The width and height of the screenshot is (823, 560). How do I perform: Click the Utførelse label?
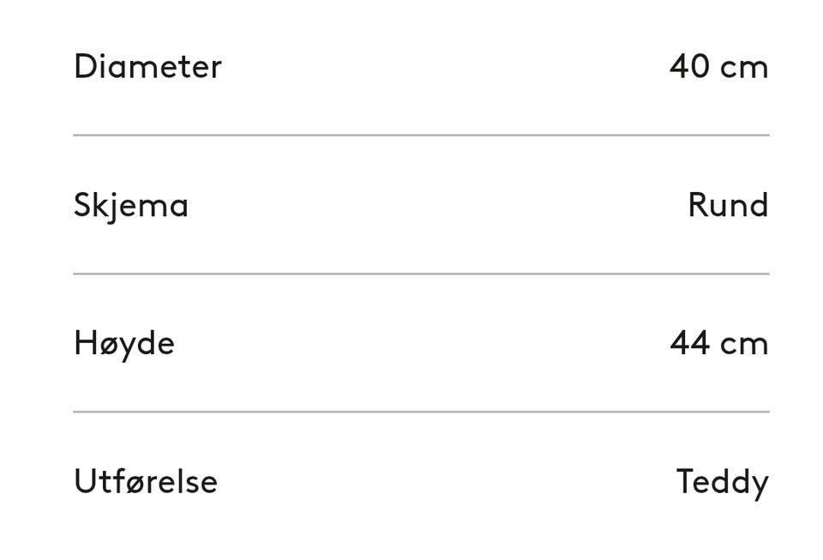(x=146, y=481)
